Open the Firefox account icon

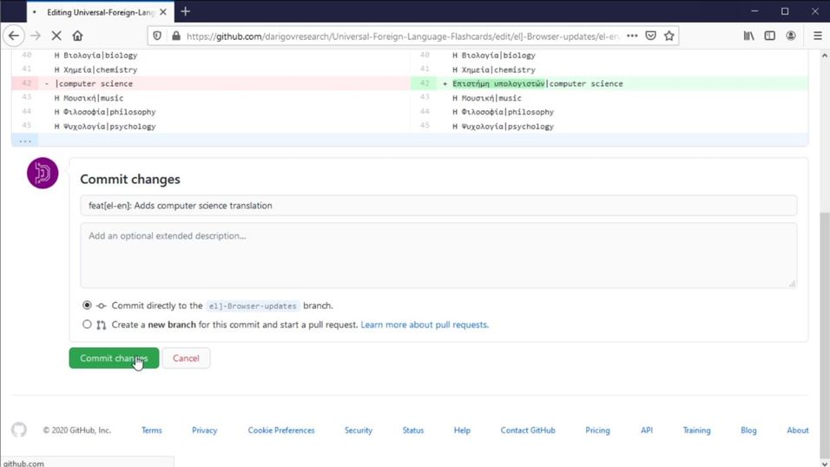791,36
